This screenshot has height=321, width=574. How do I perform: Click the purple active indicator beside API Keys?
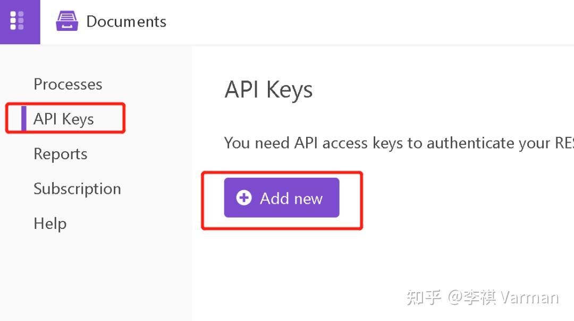[23, 118]
